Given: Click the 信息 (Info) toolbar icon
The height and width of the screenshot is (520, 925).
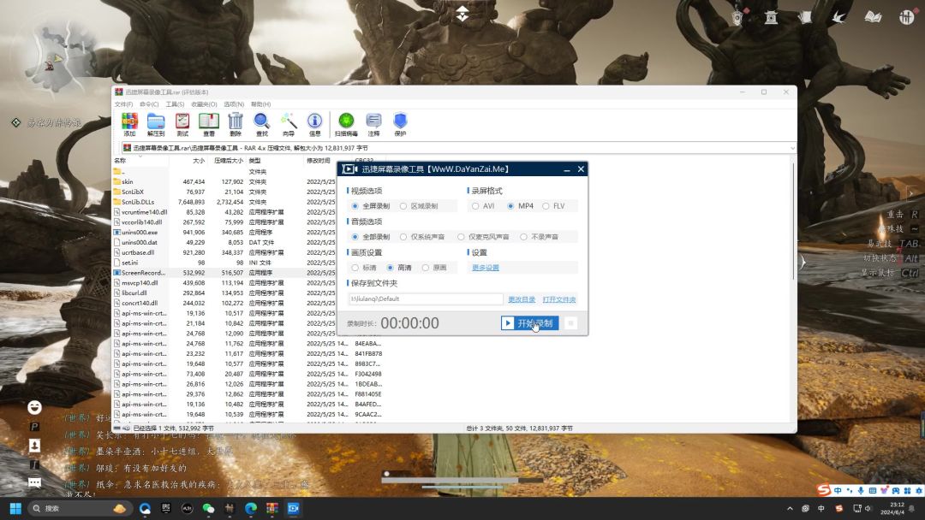Looking at the screenshot, I should [x=314, y=124].
